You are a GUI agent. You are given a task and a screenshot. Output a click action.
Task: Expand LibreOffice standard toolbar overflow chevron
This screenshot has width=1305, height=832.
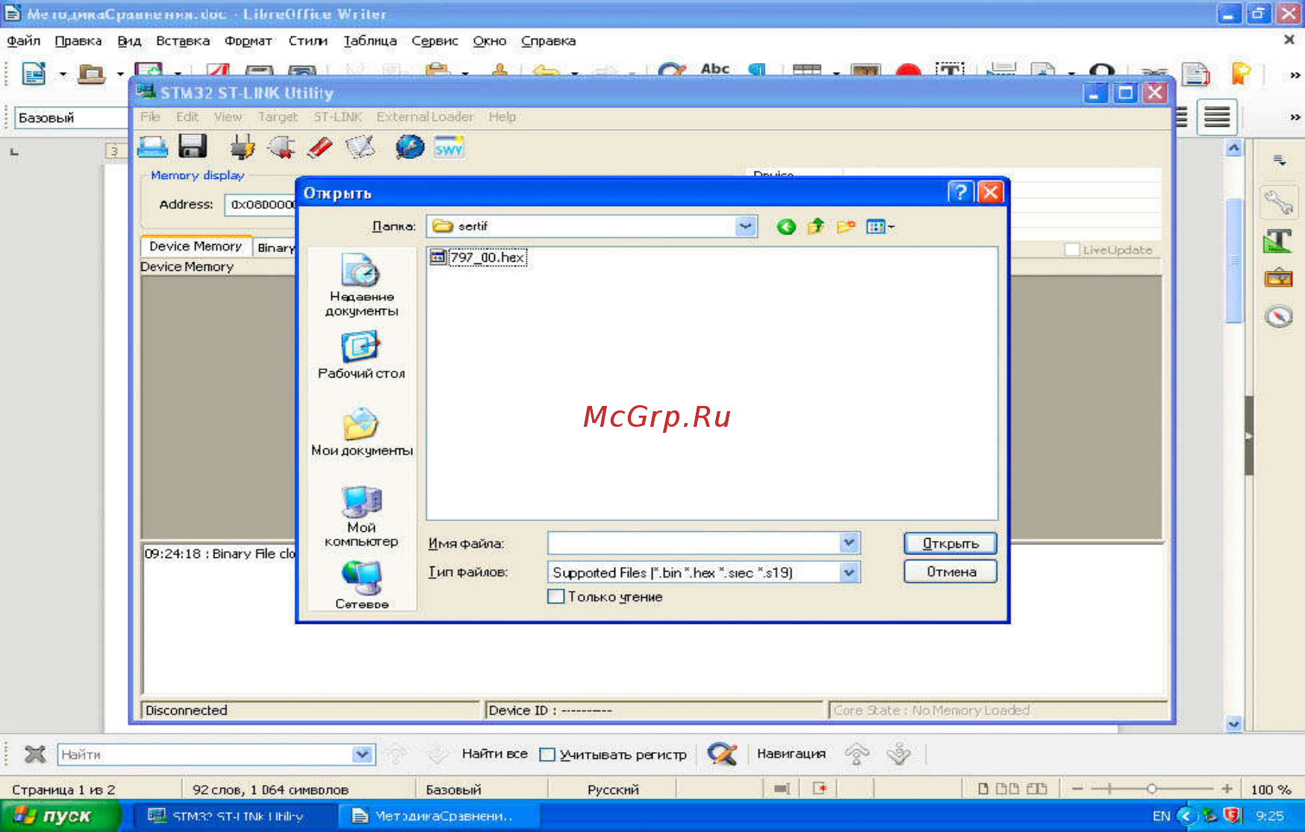click(x=1295, y=75)
